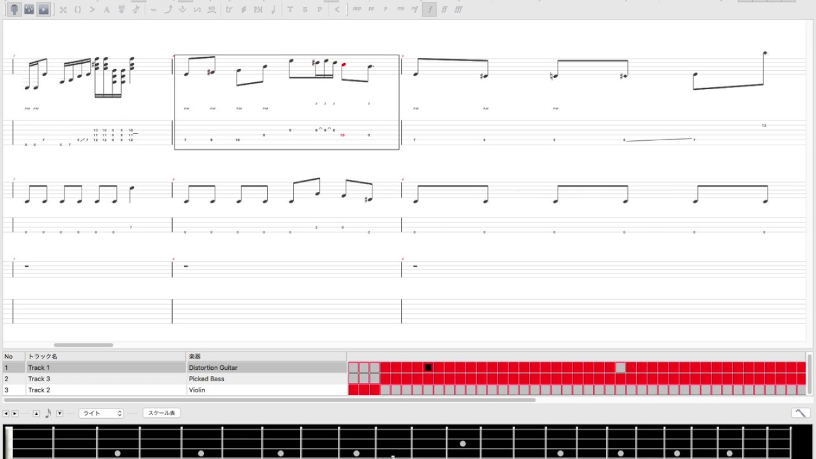Move fretboard selection right with the right arrow button

click(x=15, y=413)
